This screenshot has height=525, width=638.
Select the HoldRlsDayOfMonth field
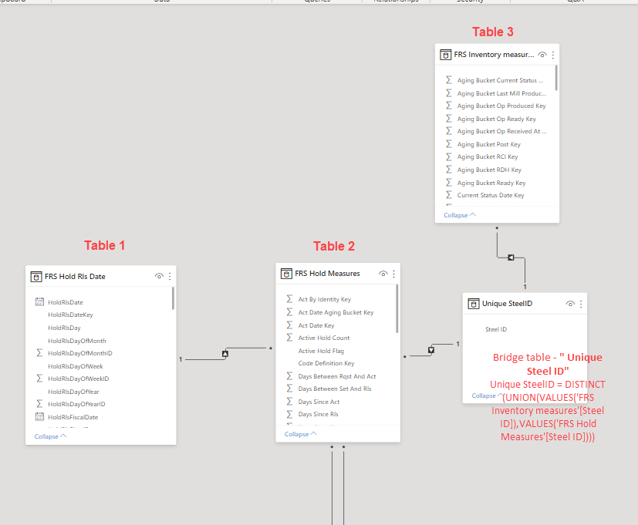coord(77,341)
